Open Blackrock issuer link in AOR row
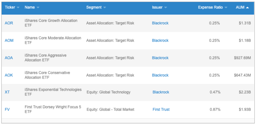 [160, 23]
